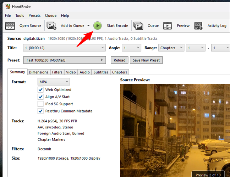Switch to the Subtitles tab
Image resolution: width=230 pixels, height=177 pixels.
(x=101, y=72)
